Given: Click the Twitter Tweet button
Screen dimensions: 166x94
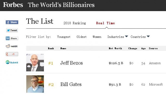Looking at the screenshot, I should pyautogui.click(x=12, y=30).
